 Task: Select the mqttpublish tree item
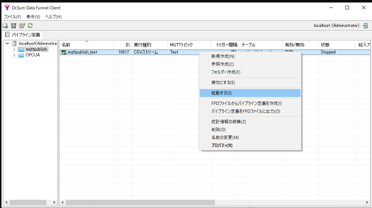(x=36, y=49)
